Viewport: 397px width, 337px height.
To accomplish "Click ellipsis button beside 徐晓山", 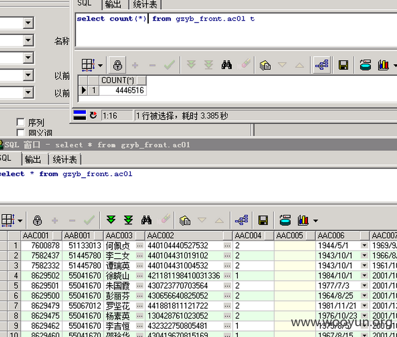I will point(140,276).
